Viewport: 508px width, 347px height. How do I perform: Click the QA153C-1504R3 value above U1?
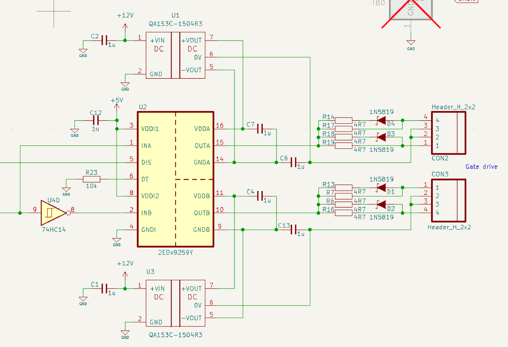pos(176,24)
